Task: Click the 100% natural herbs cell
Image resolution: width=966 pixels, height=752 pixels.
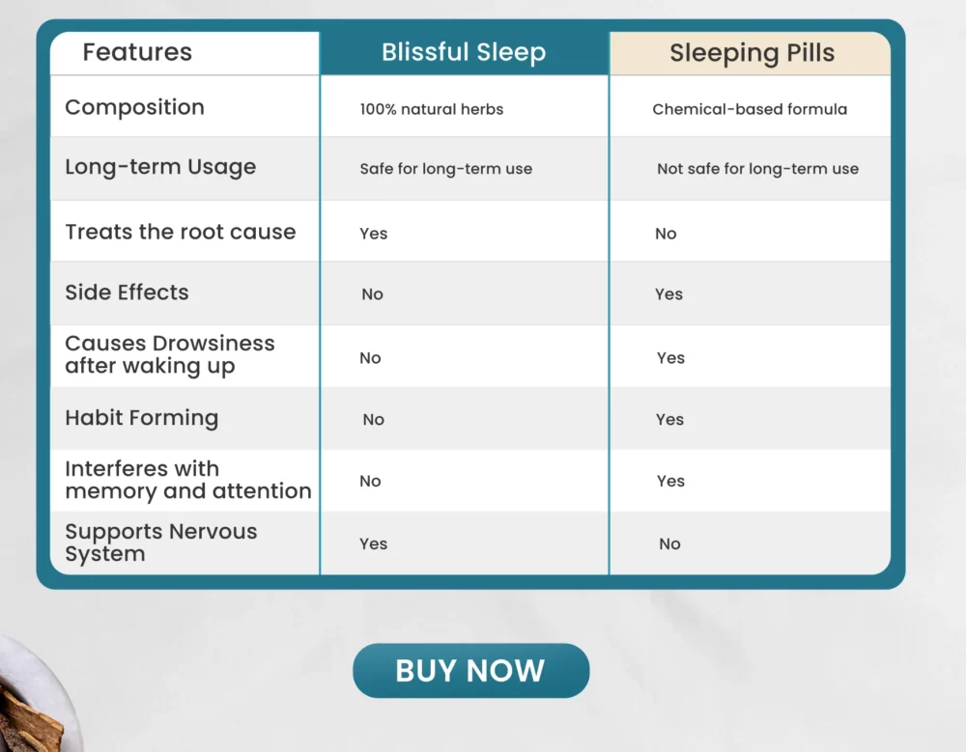Action: (431, 110)
